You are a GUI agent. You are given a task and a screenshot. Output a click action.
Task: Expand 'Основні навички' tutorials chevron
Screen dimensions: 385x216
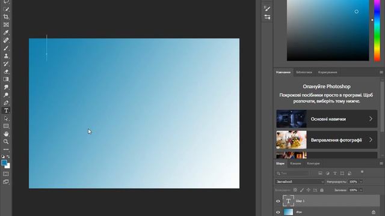tap(371, 119)
